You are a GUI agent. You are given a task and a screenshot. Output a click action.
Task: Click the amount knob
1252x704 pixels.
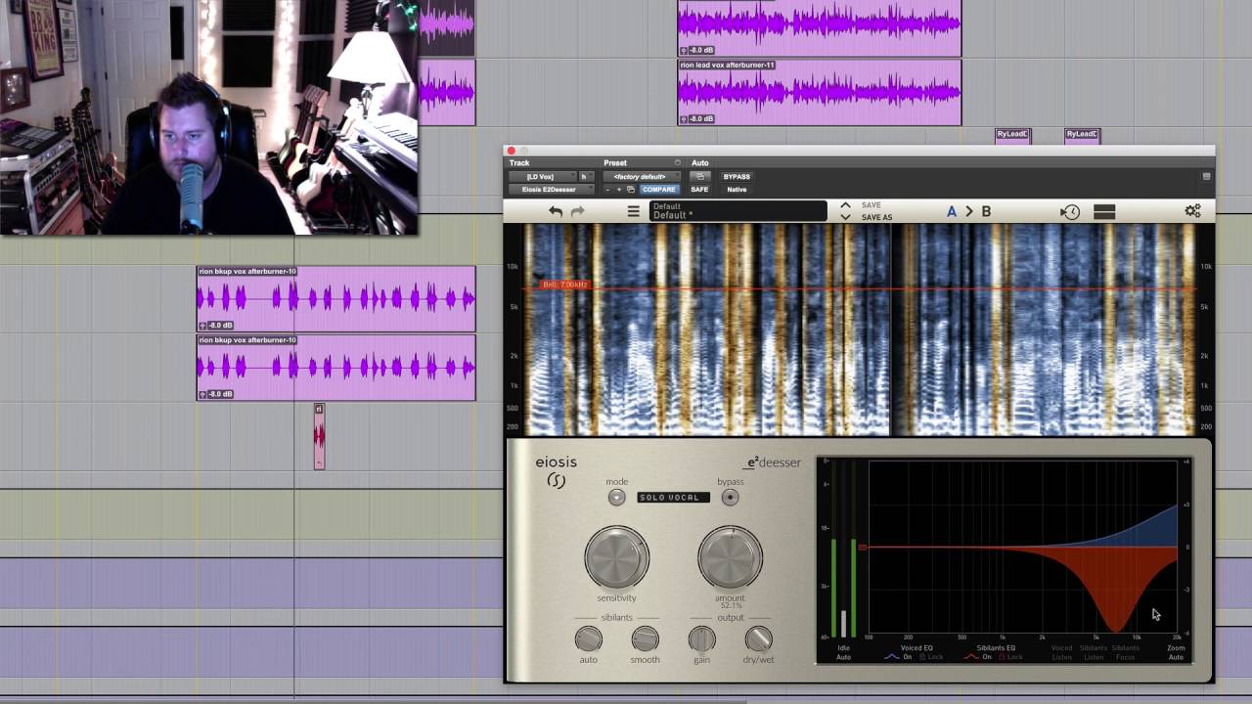pyautogui.click(x=730, y=557)
